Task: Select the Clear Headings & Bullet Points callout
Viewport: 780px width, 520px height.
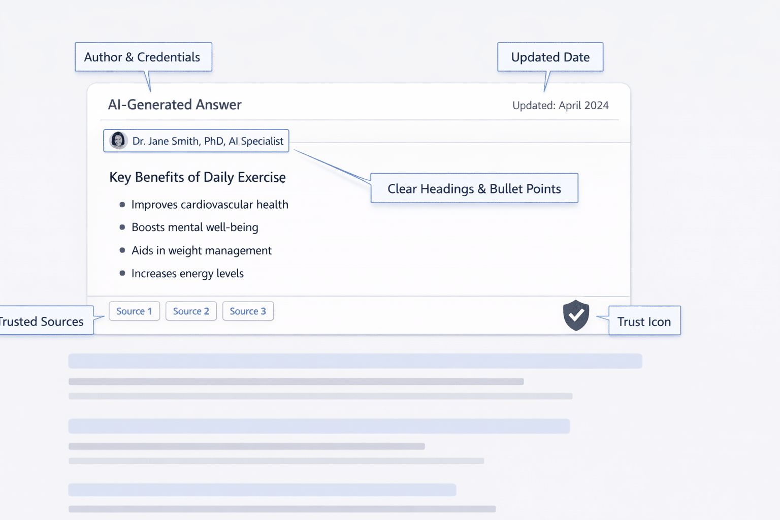Action: [474, 188]
